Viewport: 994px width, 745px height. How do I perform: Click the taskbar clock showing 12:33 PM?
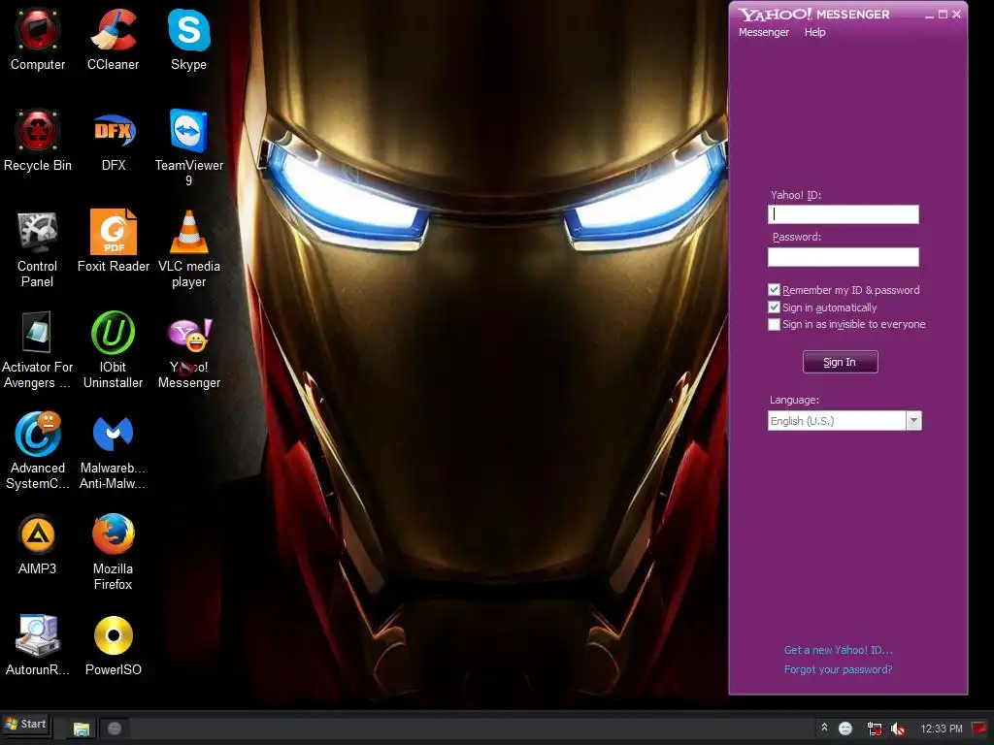point(941,729)
